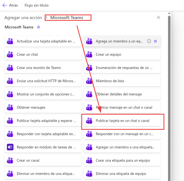This screenshot has width=184, height=181.
Task: Click the Teams icon beside Miembros de lista
Action: 89,81
